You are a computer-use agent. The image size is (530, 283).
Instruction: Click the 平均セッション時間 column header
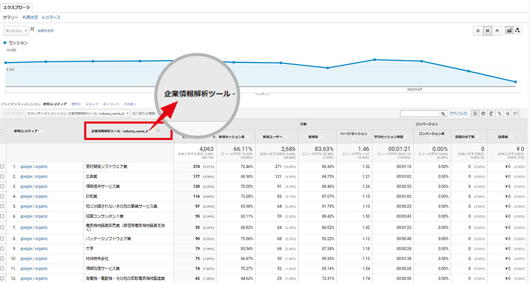coord(389,136)
